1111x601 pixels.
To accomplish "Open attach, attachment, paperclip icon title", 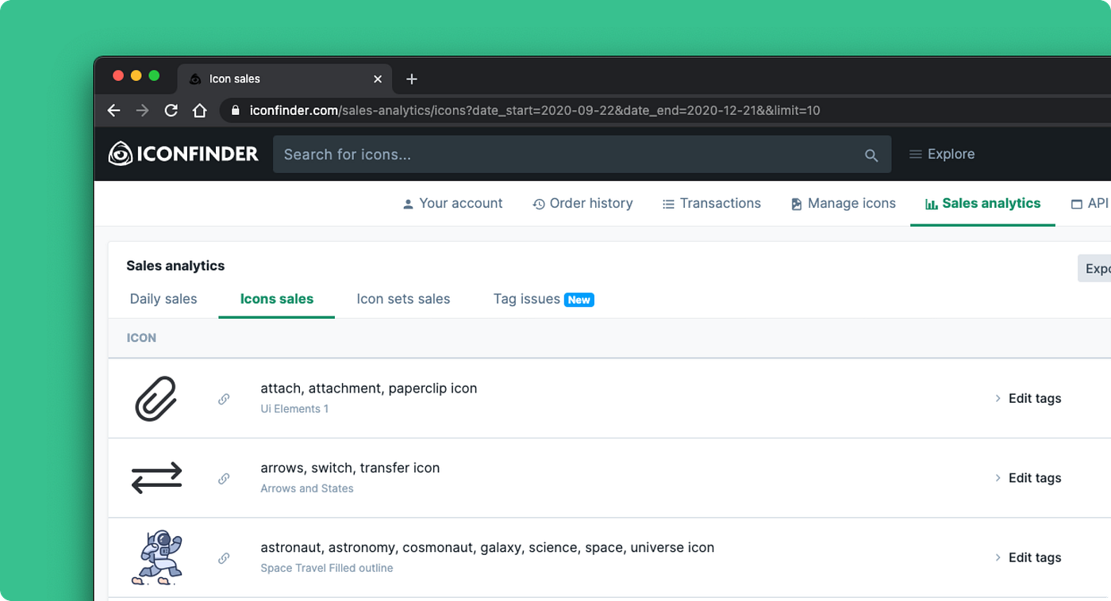I will click(x=369, y=389).
